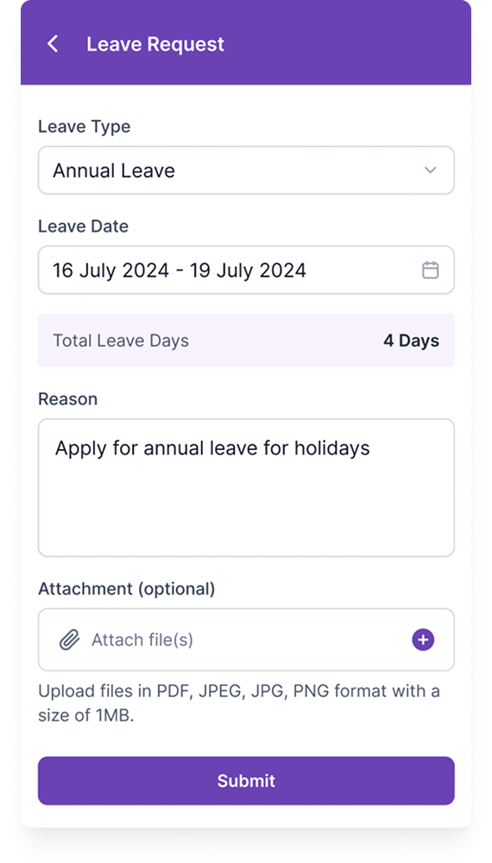Click the 'Attach file(s)' placeholder text
Screen dimensions: 492x863
(142, 639)
